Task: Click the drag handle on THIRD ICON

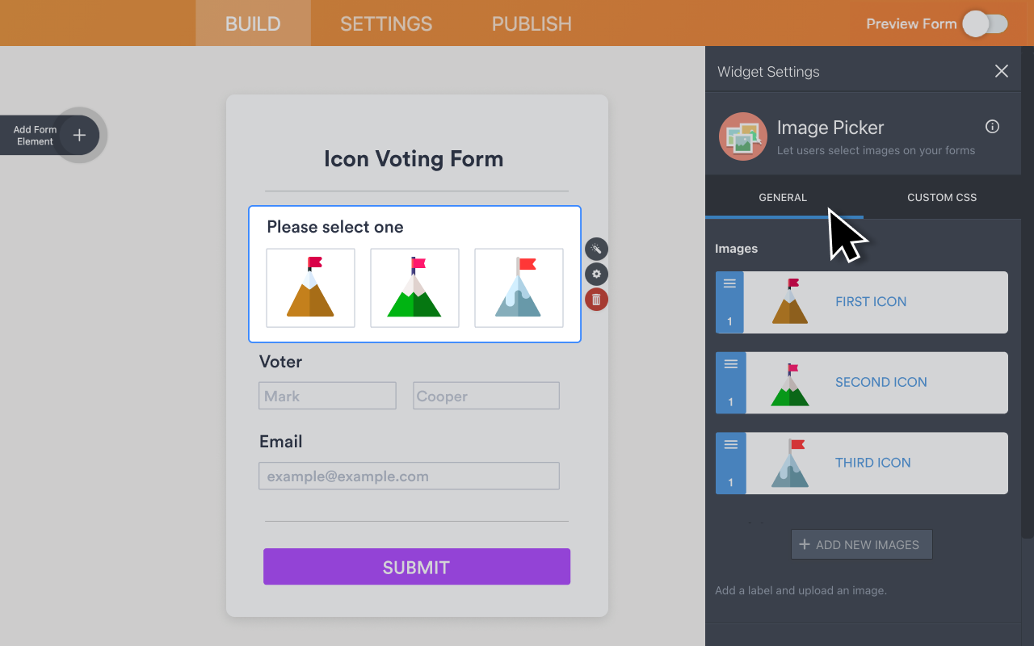Action: point(729,444)
